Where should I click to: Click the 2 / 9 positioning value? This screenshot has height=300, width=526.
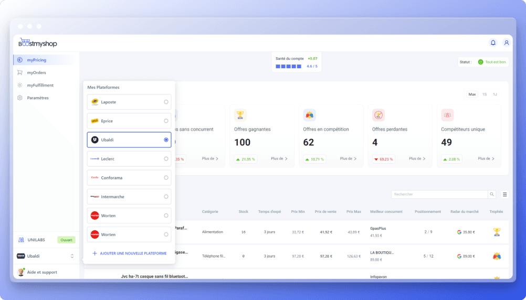(428, 232)
